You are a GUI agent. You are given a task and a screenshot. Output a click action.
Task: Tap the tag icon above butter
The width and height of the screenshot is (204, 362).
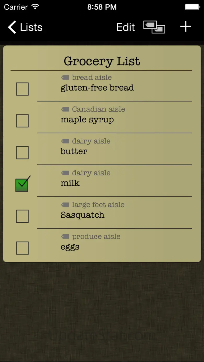(x=65, y=141)
